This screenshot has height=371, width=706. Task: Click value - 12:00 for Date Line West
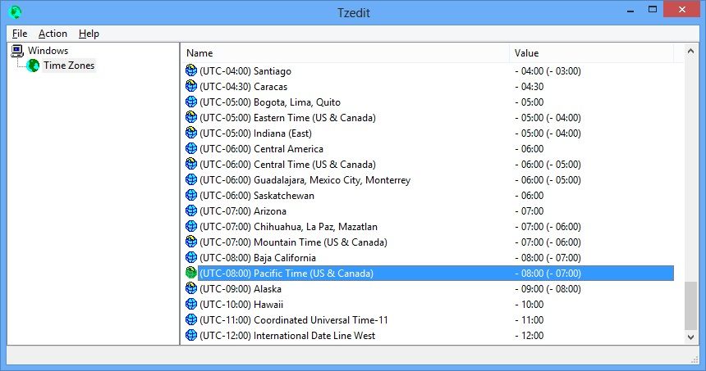pyautogui.click(x=529, y=336)
